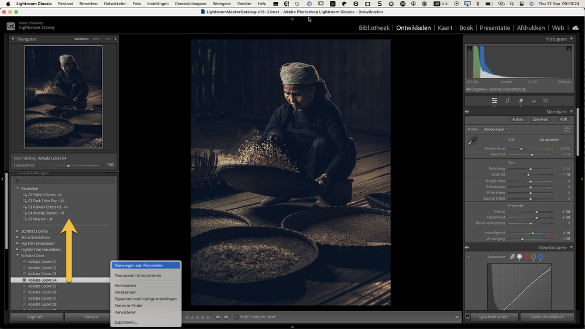Toggle Kleurtintcurve panel visibility eye
The image size is (585, 329).
click(x=467, y=247)
